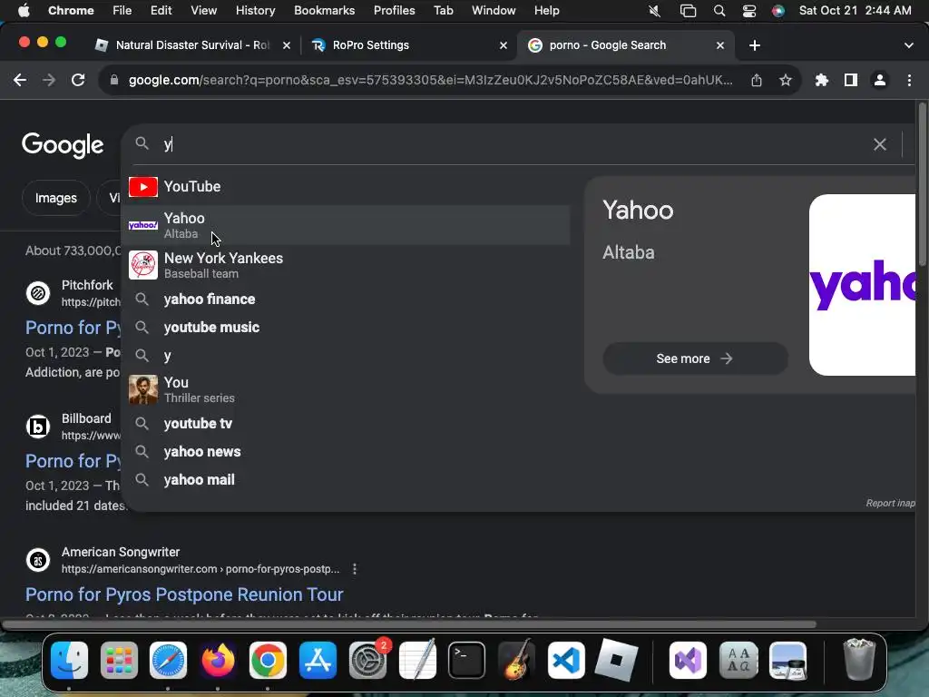The height and width of the screenshot is (697, 929).
Task: Open Control Center in menu bar
Action: 748,11
